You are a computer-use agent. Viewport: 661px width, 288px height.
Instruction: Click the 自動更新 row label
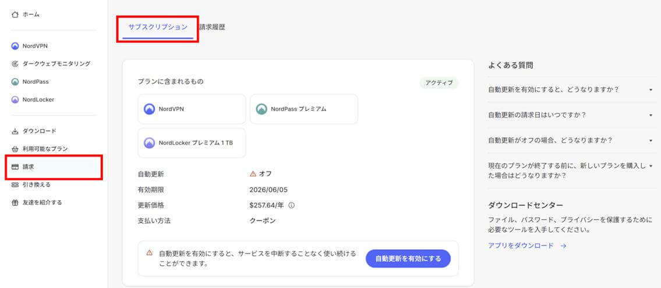coord(151,174)
